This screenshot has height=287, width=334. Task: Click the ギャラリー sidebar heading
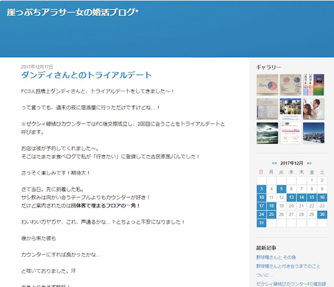[269, 67]
